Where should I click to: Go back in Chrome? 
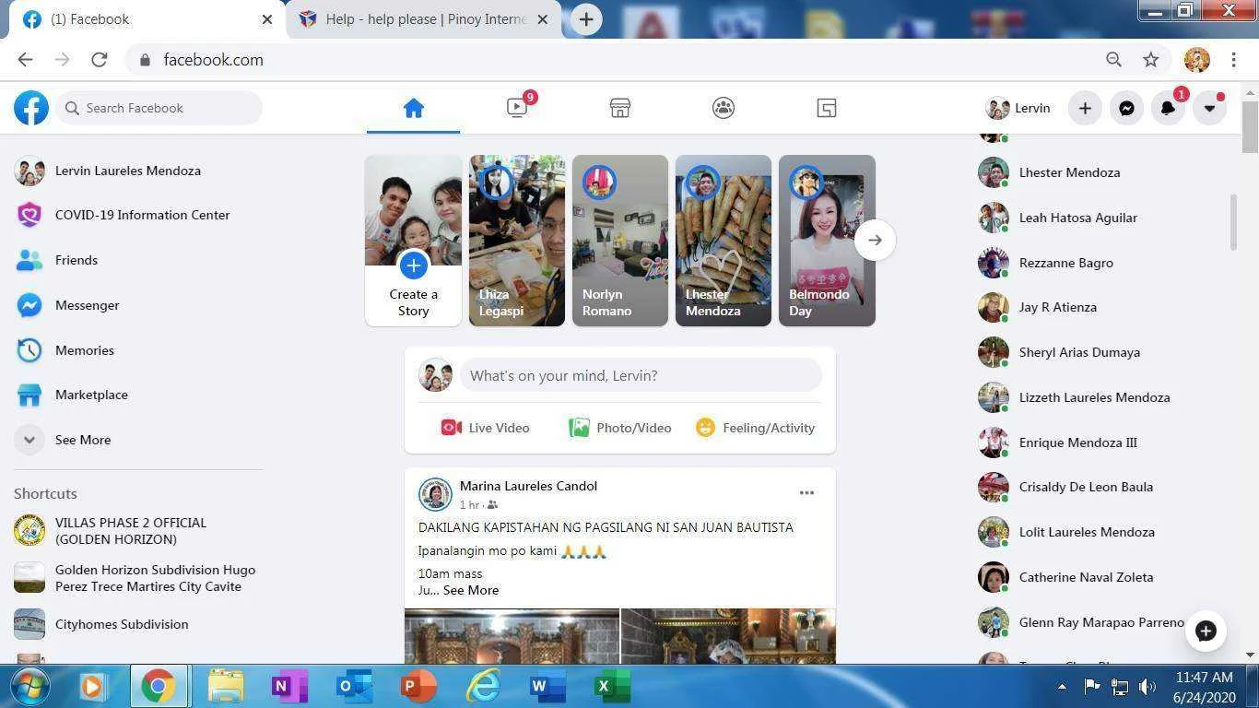tap(25, 60)
